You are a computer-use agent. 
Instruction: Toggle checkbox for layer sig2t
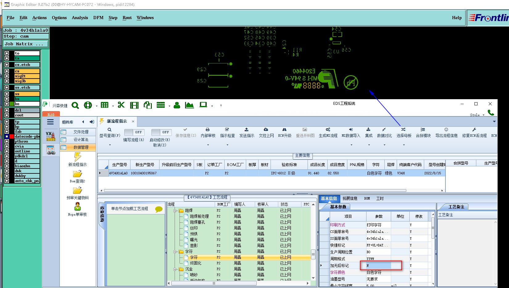[x=7, y=76]
